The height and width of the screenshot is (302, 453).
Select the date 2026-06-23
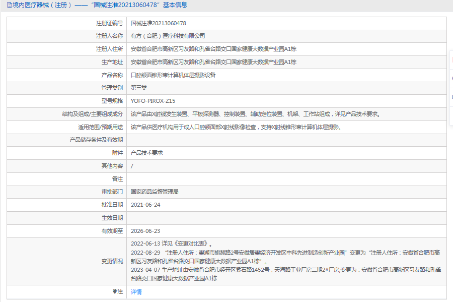(145, 231)
